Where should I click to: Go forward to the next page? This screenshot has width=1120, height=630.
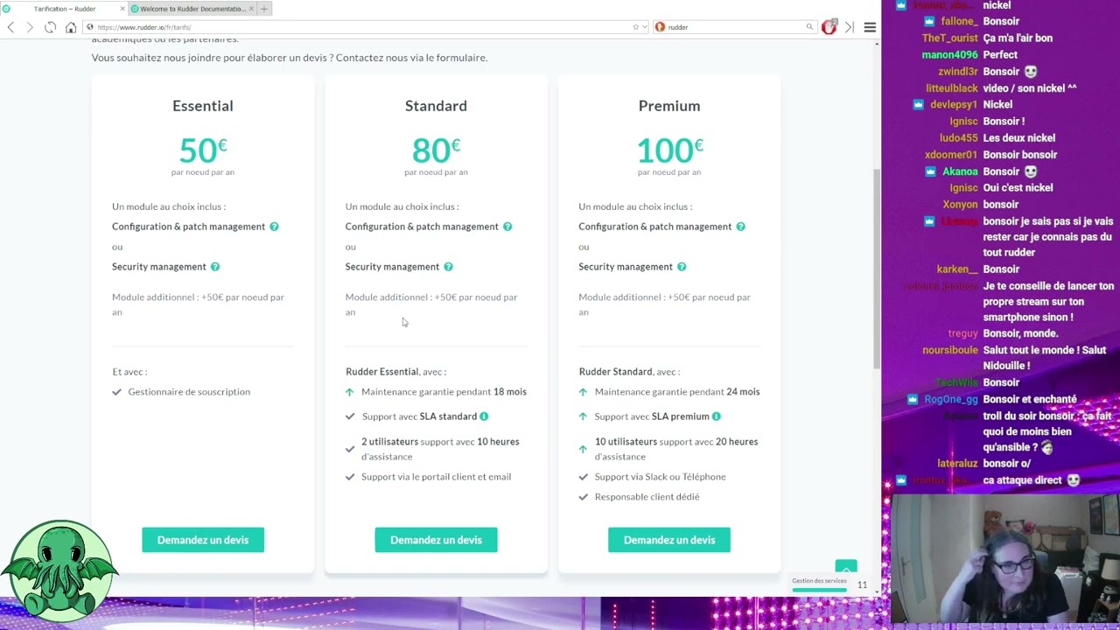(30, 27)
